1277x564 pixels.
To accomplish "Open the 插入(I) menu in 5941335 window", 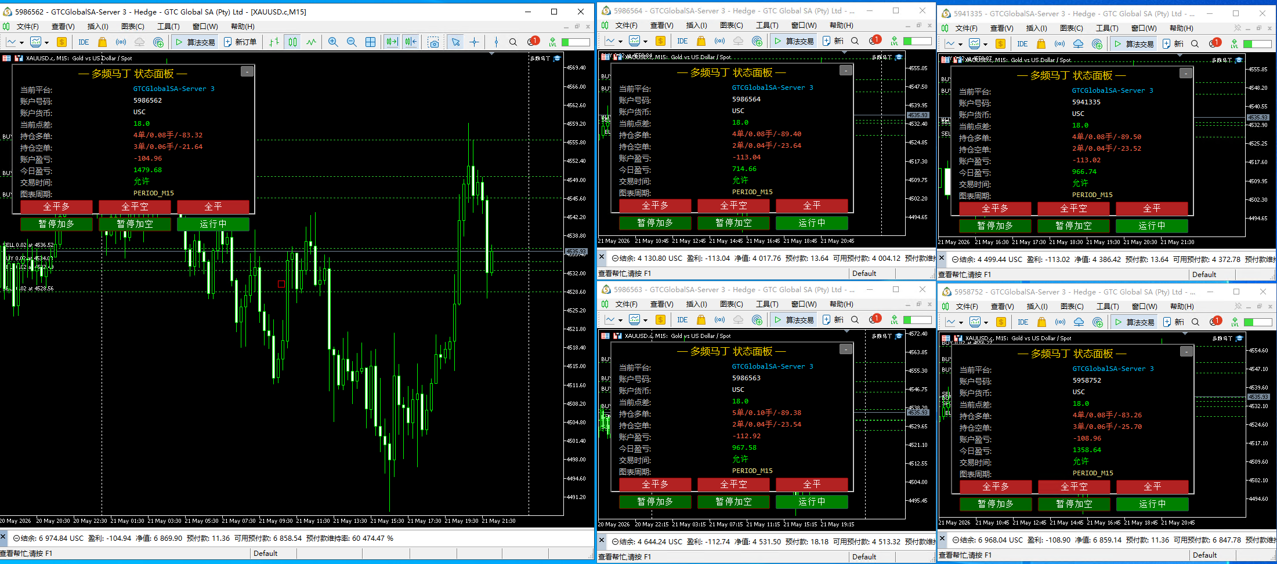I will pos(1036,28).
